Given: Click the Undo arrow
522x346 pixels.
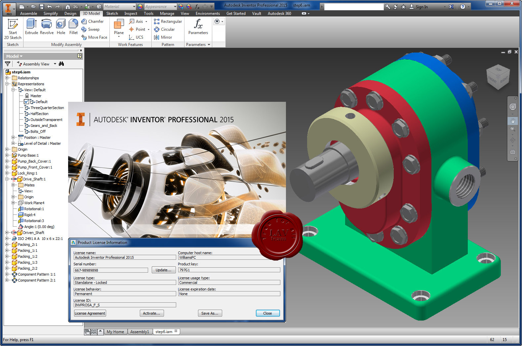Looking at the screenshot, I should 49,7.
